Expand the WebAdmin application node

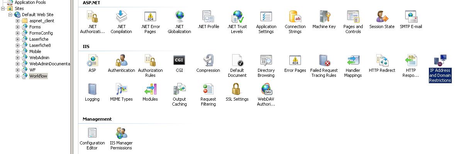pos(17,58)
